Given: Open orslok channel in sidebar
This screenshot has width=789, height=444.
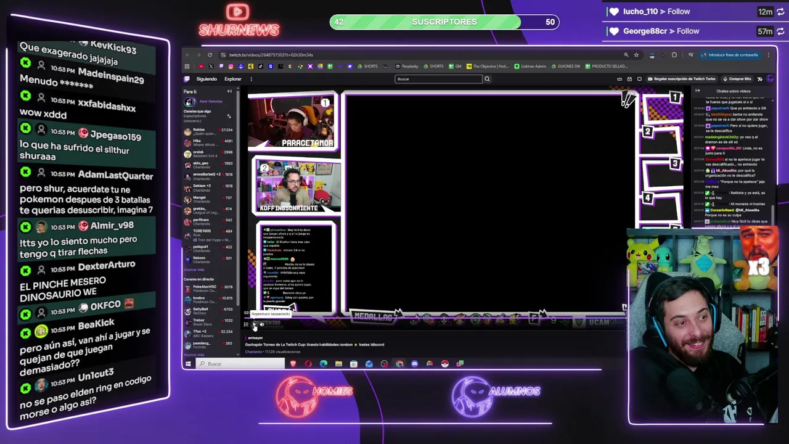Looking at the screenshot, I should [210, 154].
